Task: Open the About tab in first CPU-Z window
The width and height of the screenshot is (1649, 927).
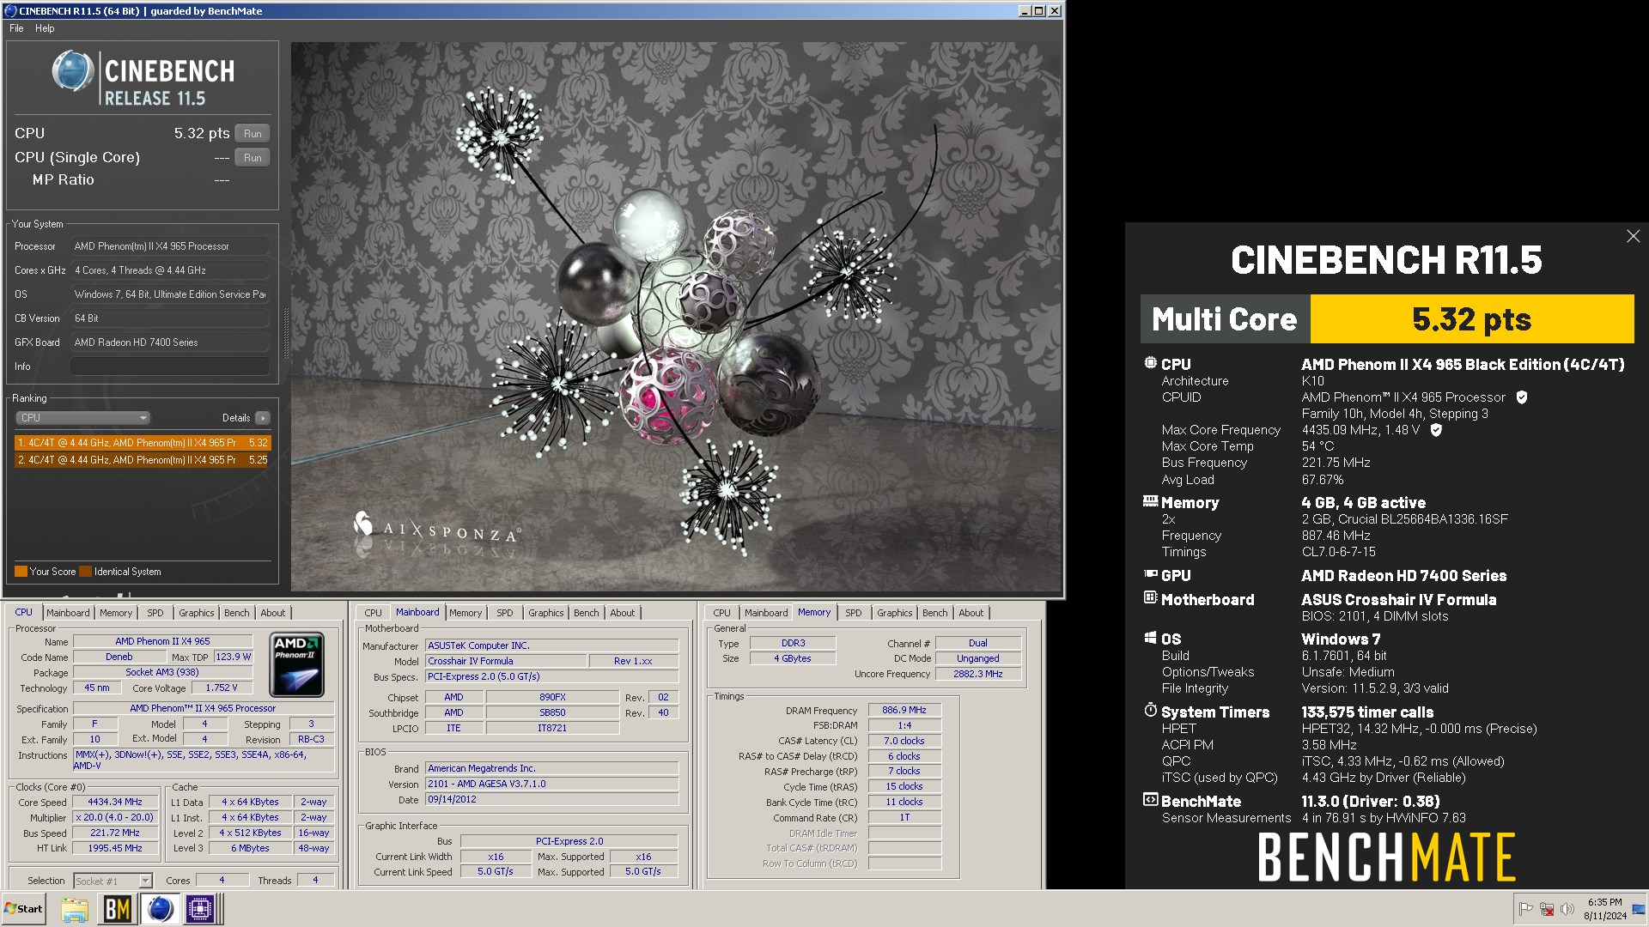Action: pos(273,613)
